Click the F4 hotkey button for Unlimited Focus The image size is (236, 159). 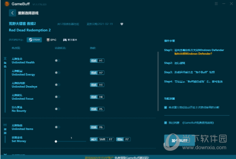[97, 97]
